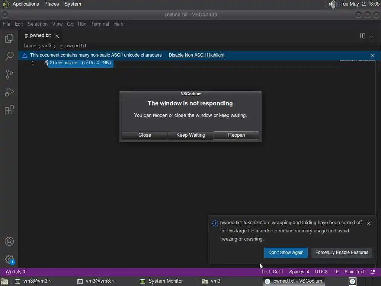Click the editor minimap area
This screenshot has height=286, width=381.
[357, 61]
